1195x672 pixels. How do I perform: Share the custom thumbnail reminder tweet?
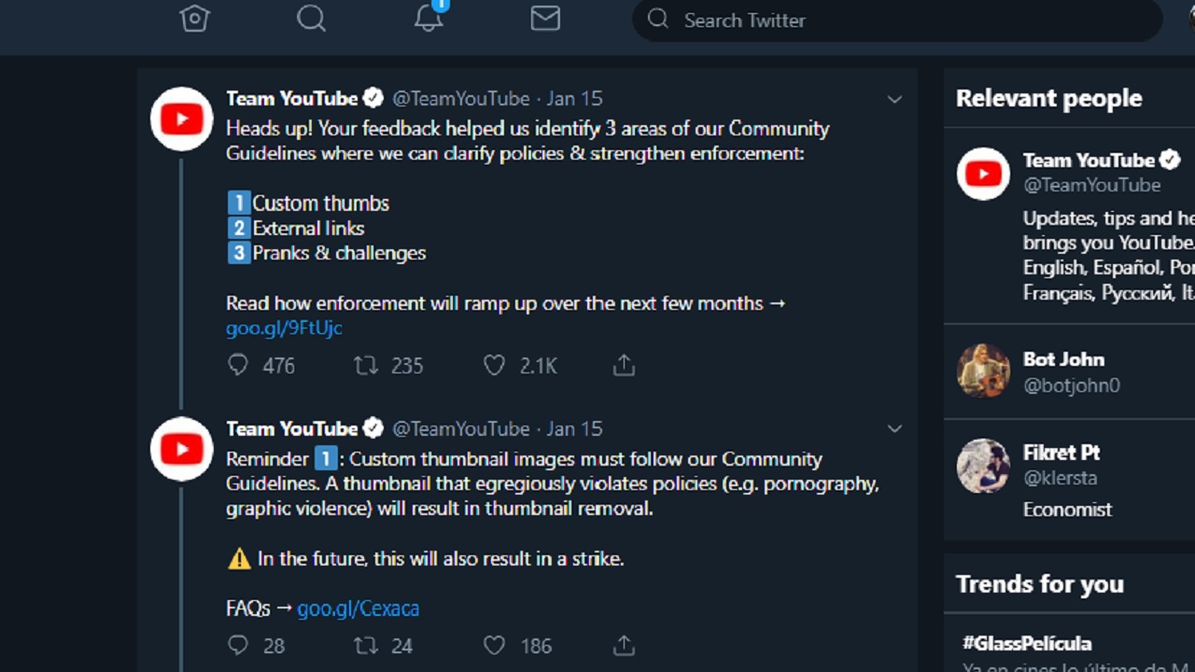pyautogui.click(x=624, y=645)
